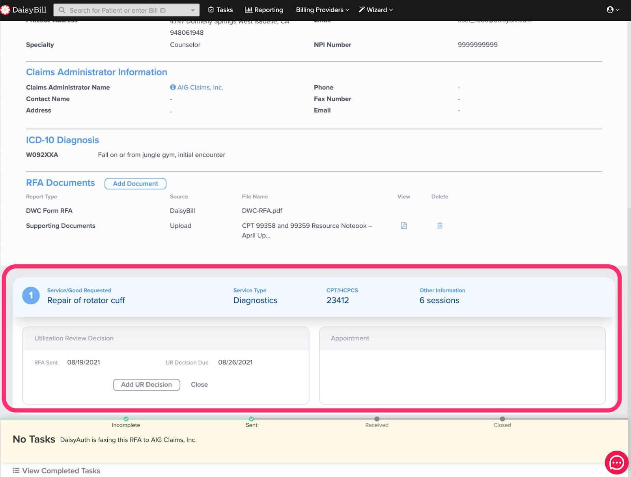Image resolution: width=631 pixels, height=477 pixels.
Task: Expand the Billing Providers menu
Action: click(322, 10)
